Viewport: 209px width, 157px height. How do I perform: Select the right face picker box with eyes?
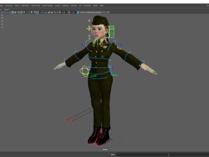[x=111, y=32]
